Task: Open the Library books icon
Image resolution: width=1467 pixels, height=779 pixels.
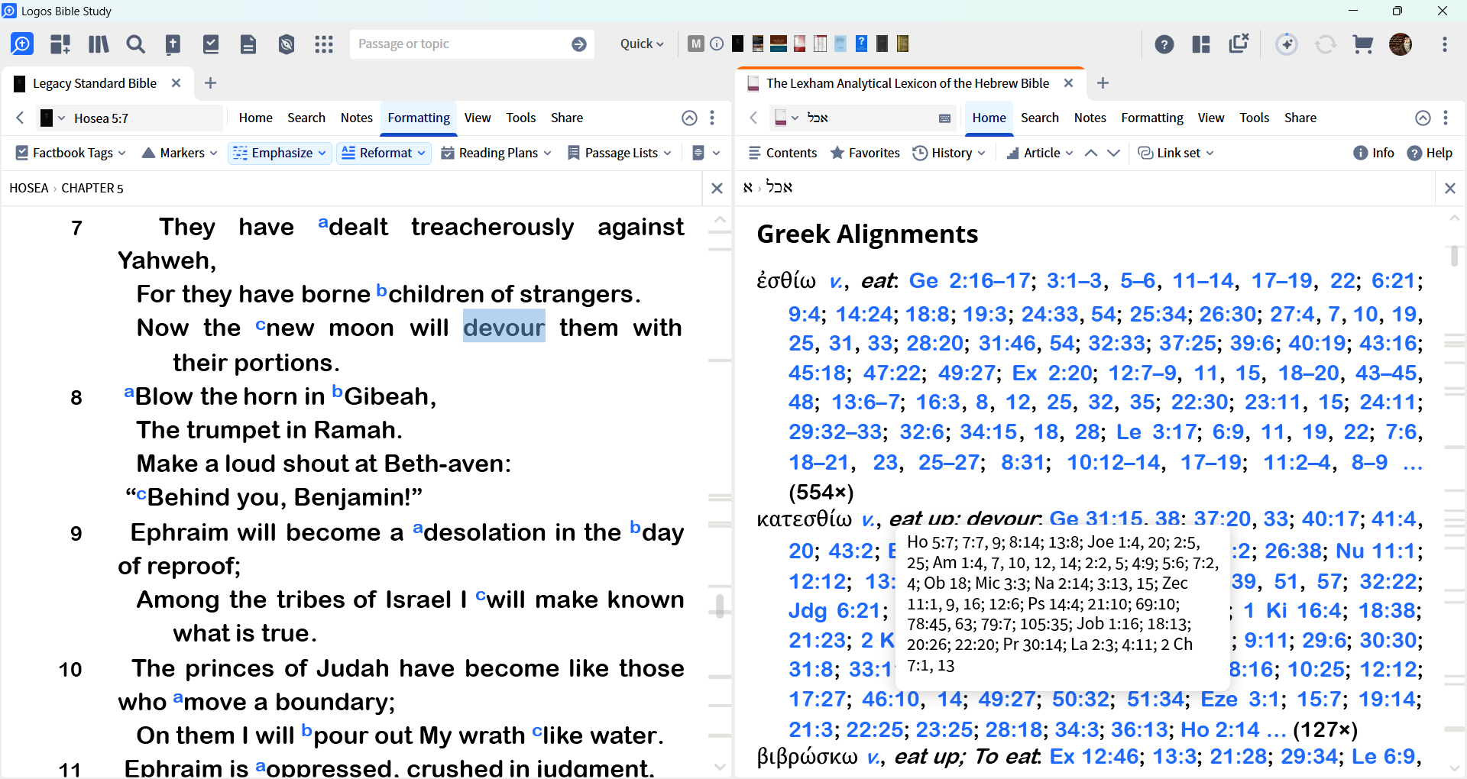Action: click(99, 44)
